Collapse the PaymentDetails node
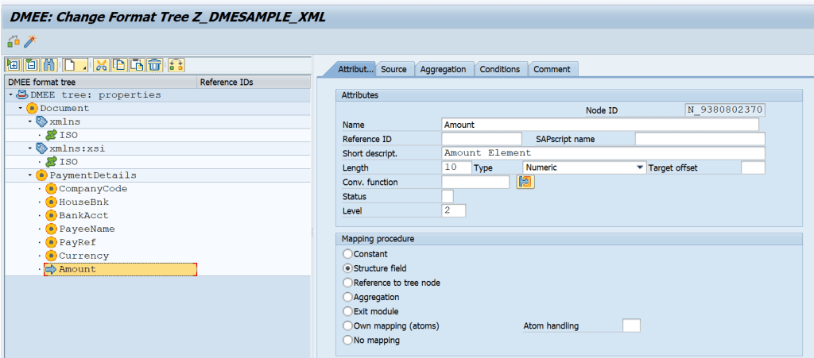The image size is (814, 358). 30,175
